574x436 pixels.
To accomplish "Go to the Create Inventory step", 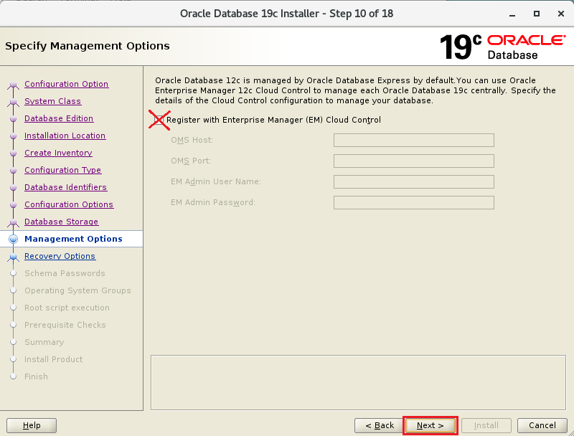I will click(x=58, y=153).
